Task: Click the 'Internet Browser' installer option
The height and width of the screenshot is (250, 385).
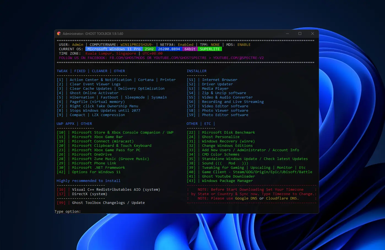Action: point(220,80)
